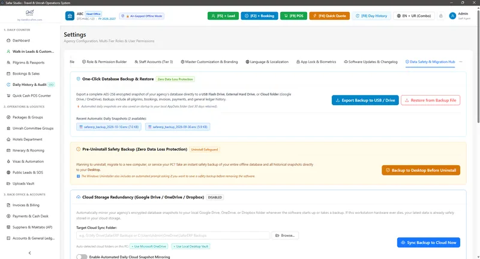Click Restore from Backup File
Screen dimensions: 480x259
[430, 100]
